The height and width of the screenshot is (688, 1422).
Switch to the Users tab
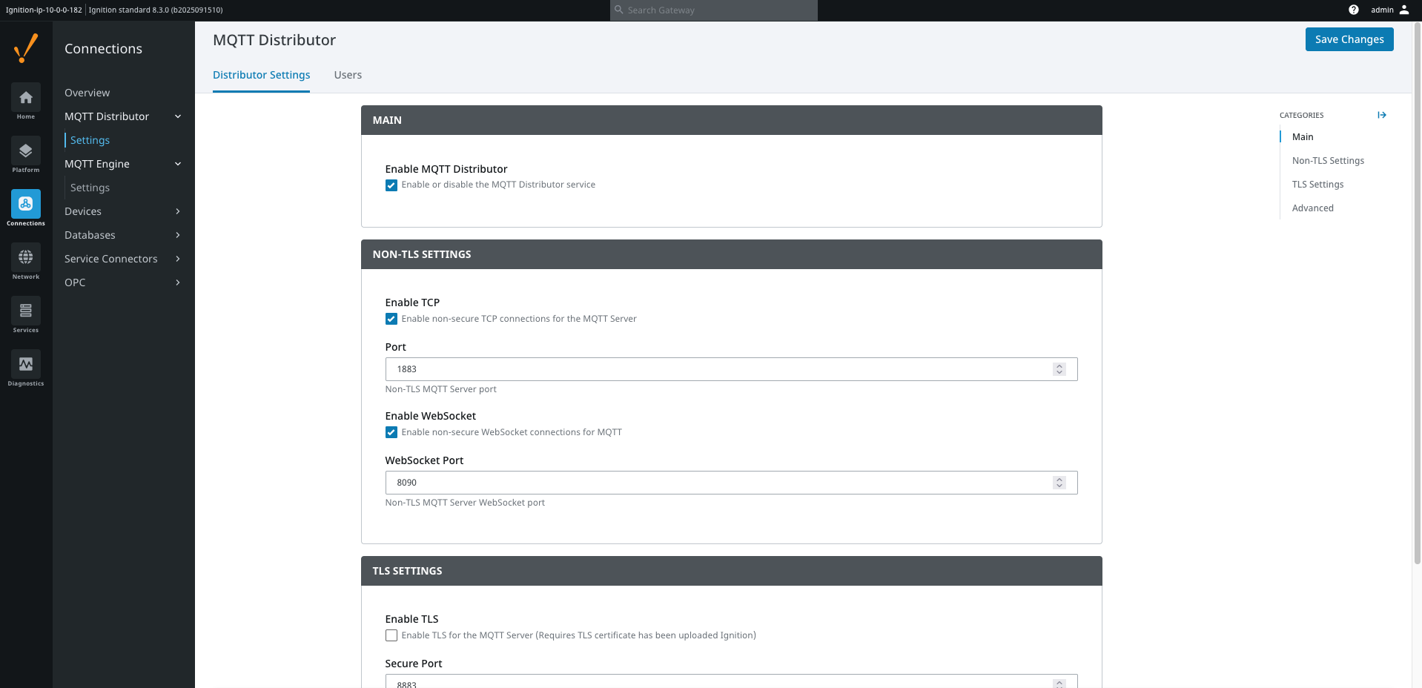[348, 75]
